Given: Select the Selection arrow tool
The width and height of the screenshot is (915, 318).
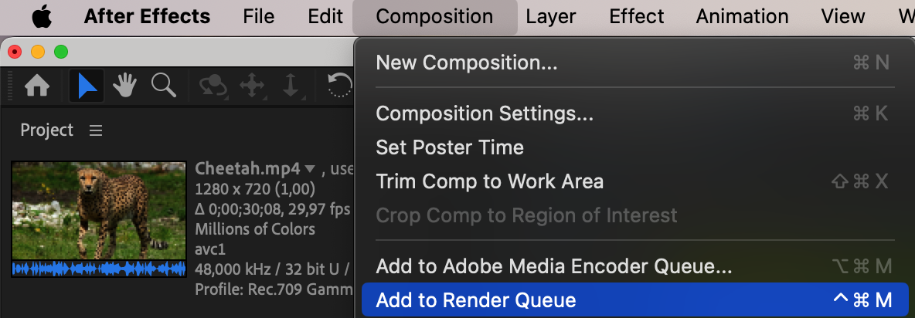Looking at the screenshot, I should pos(87,86).
